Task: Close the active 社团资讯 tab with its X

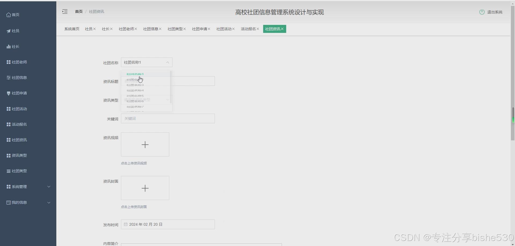Action: pyautogui.click(x=282, y=29)
